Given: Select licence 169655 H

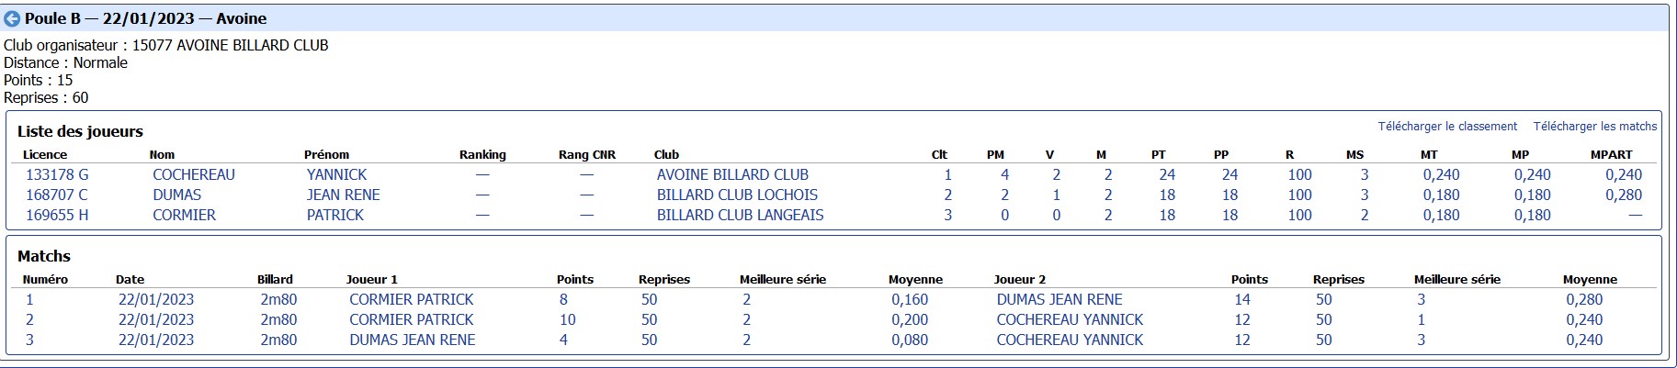Looking at the screenshot, I should tap(57, 215).
